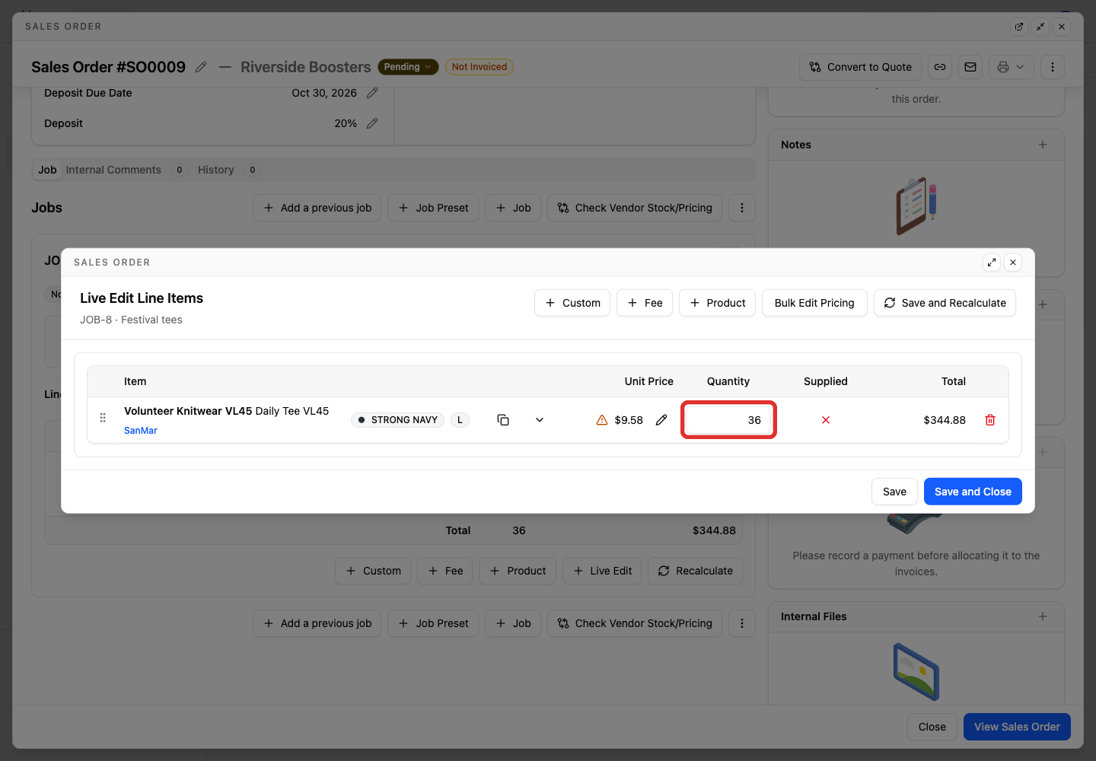Switch to the Job tab
This screenshot has width=1096, height=761.
point(47,170)
